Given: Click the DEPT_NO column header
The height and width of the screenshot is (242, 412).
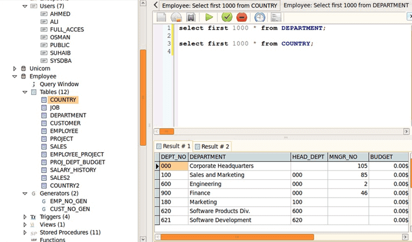Looking at the screenshot, I should click(x=173, y=157).
